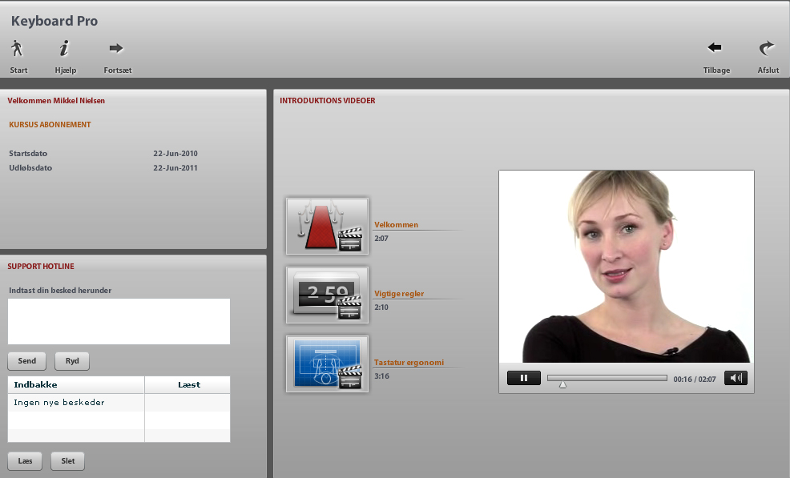This screenshot has width=790, height=478.
Task: Click the Læst column header
Action: point(187,385)
